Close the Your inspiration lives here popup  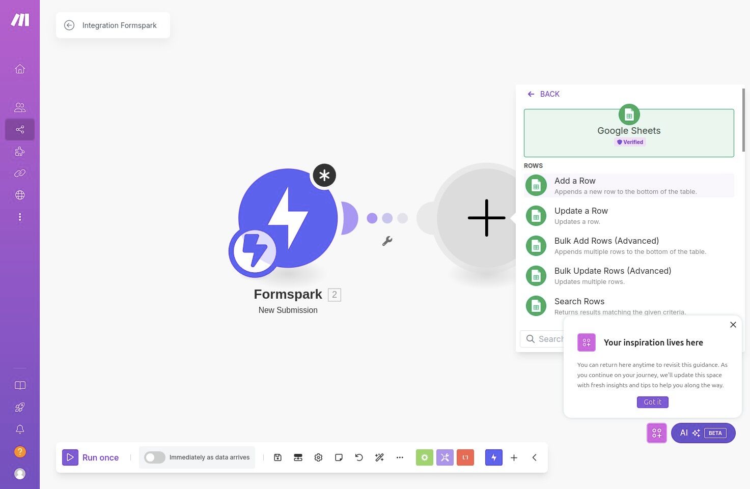(733, 325)
